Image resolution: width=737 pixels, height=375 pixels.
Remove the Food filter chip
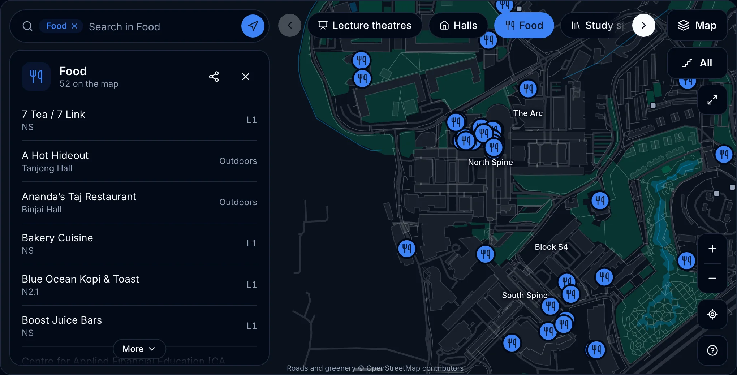(x=74, y=26)
